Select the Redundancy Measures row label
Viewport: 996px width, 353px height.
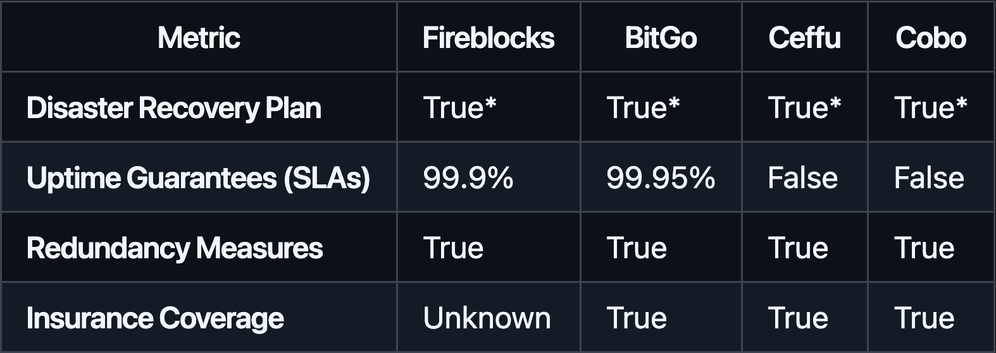175,248
